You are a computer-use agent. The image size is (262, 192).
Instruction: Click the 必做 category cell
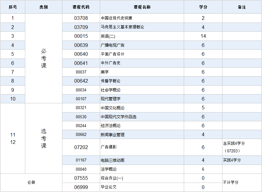click(x=31, y=182)
